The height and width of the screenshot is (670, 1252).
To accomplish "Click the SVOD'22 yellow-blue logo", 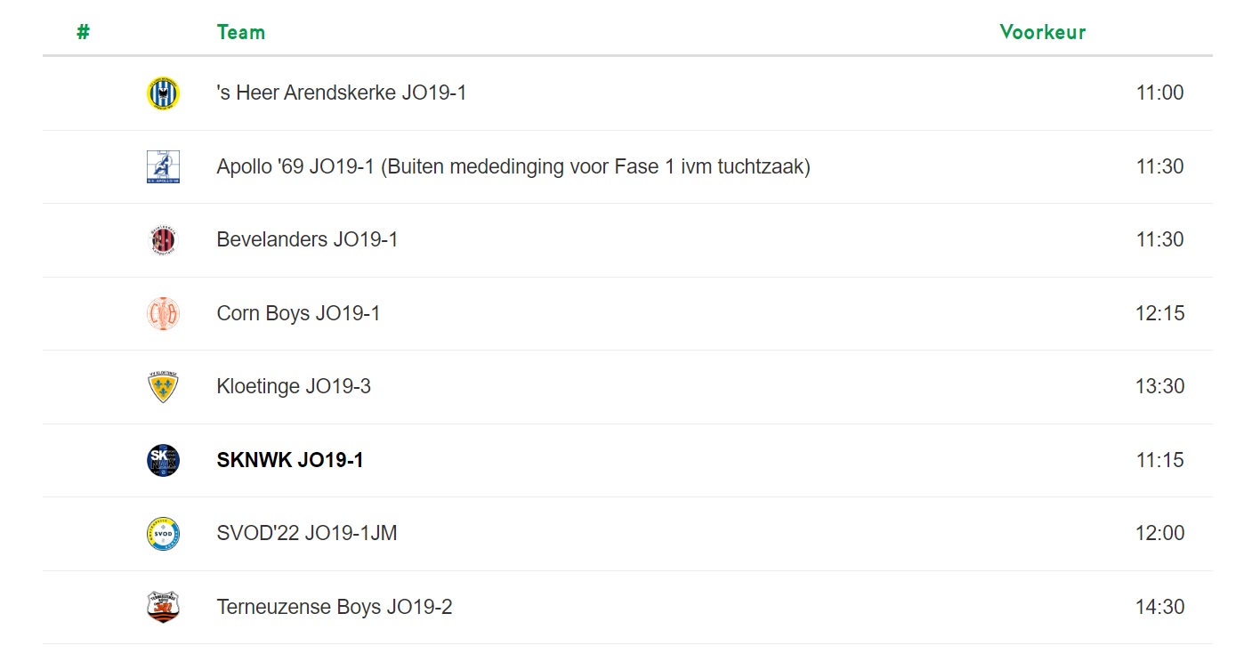I will 163,534.
